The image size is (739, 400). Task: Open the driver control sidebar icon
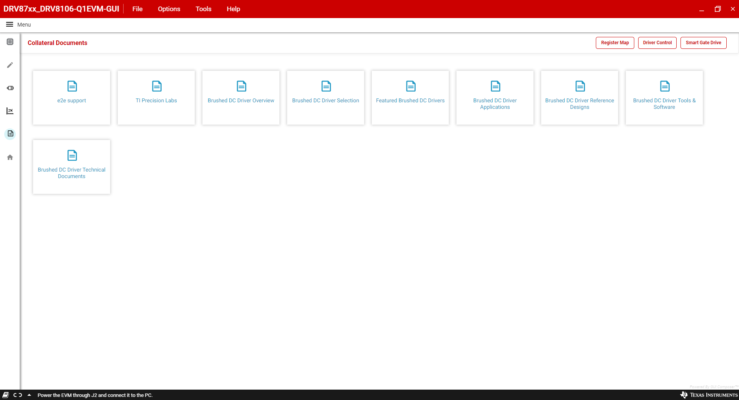tap(10, 88)
